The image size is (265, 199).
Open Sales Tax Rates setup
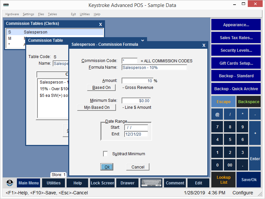click(x=236, y=37)
